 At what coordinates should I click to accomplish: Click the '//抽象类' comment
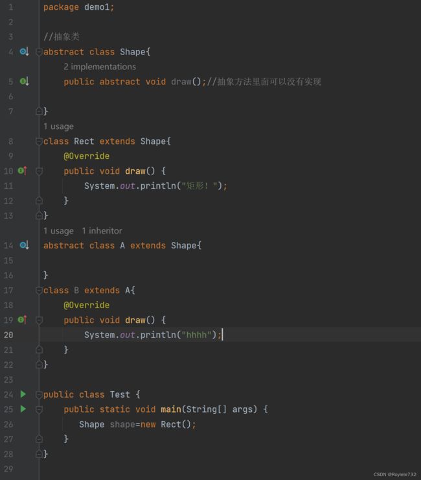coord(62,37)
